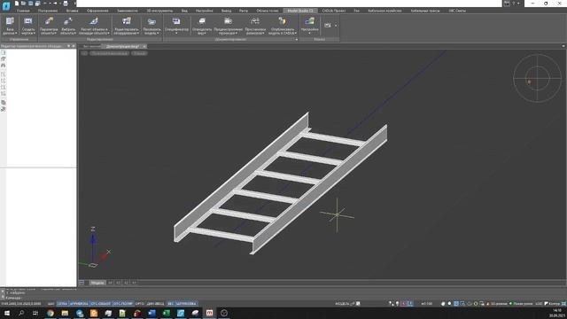Select the Облака точек ribbon tab

pos(268,11)
